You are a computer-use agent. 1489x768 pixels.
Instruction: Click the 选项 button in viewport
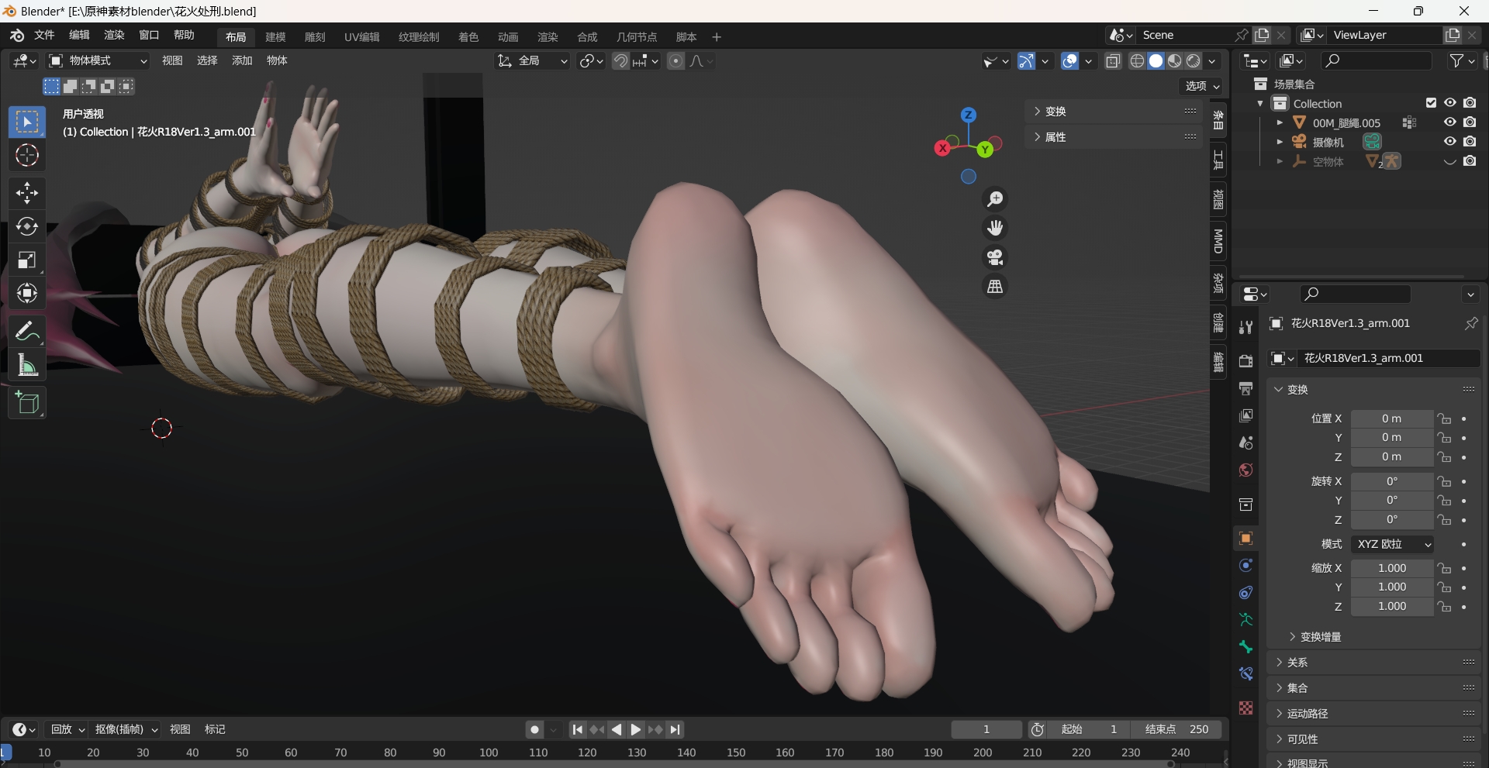[x=1203, y=86]
